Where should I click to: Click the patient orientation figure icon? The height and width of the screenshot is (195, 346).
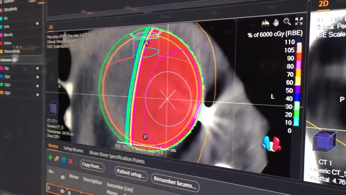tap(272, 144)
